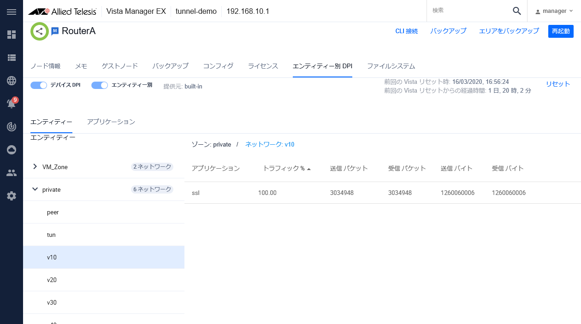Collapse the private entity group

coord(35,189)
